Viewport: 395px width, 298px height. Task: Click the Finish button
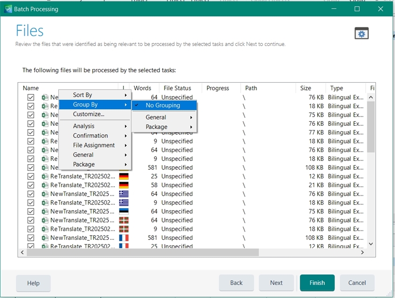point(317,283)
